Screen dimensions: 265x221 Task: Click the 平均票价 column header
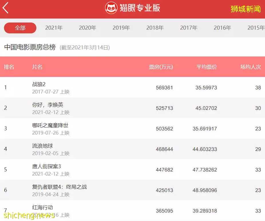[207, 67]
